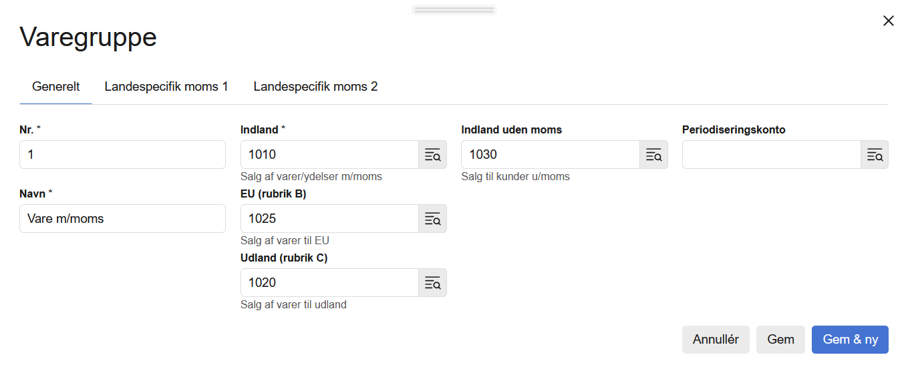Viewport: 908px width, 373px height.
Task: Click the Indland uden moms input showing 1030
Action: (x=551, y=155)
